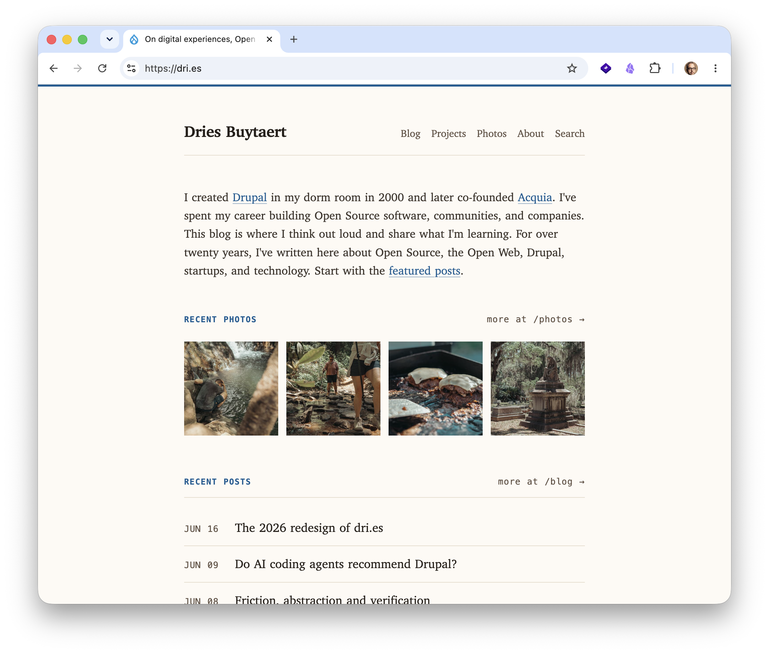
Task: Open the waterfall rock pool photo
Action: click(231, 388)
